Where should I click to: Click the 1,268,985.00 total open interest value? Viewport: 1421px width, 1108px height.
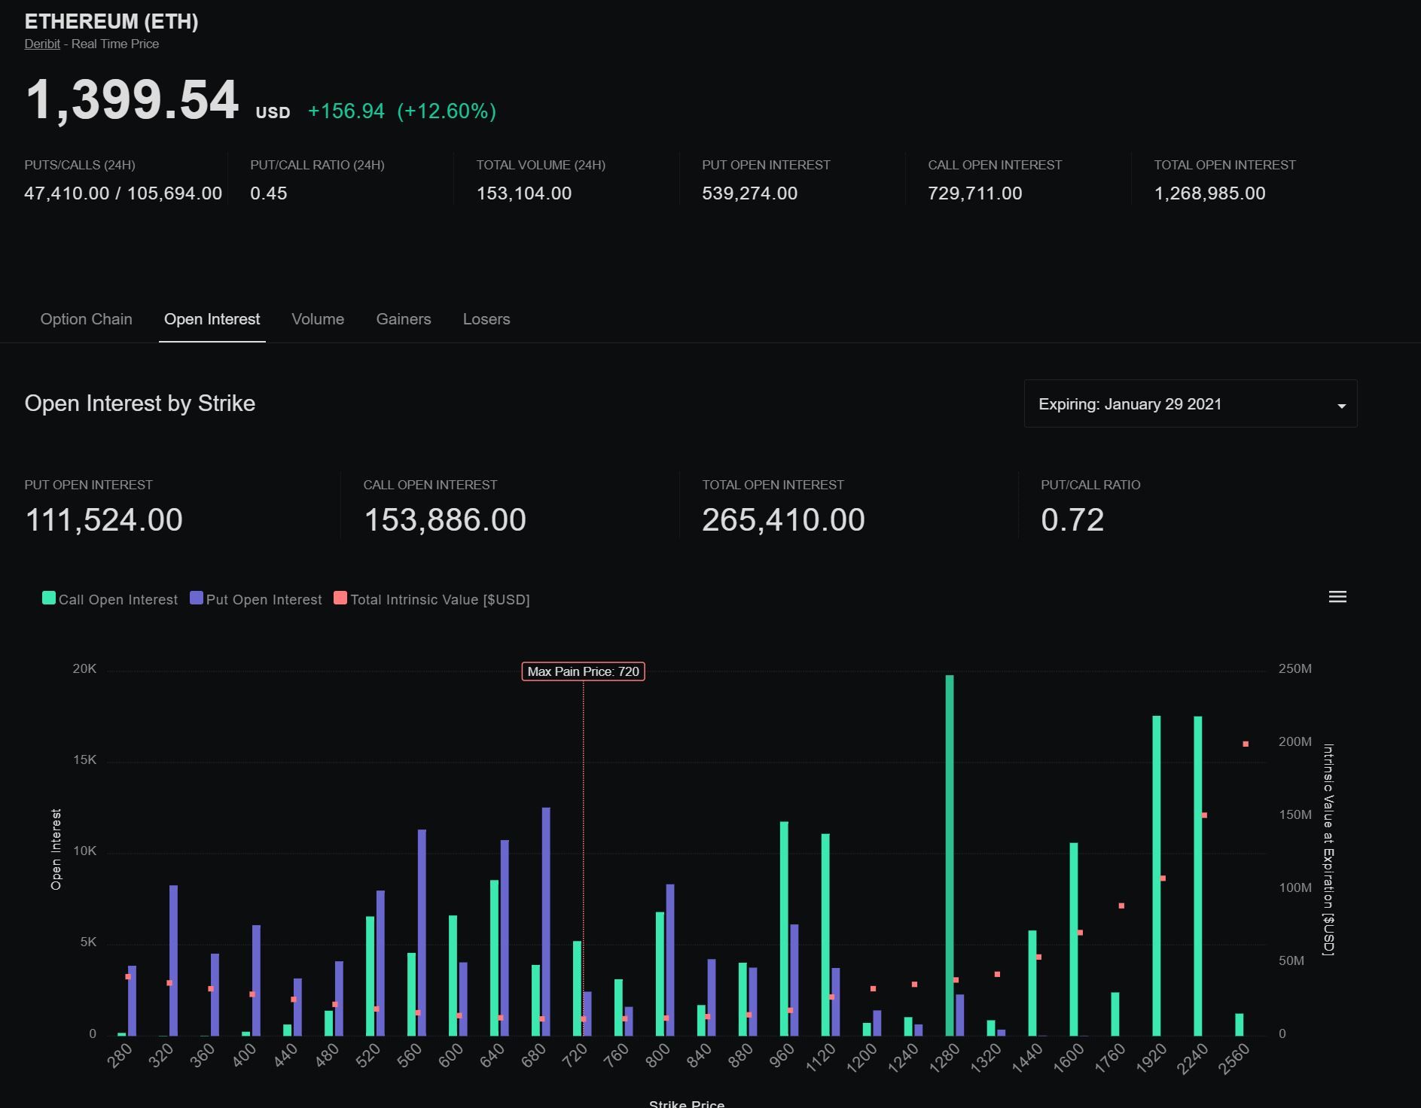[1209, 193]
